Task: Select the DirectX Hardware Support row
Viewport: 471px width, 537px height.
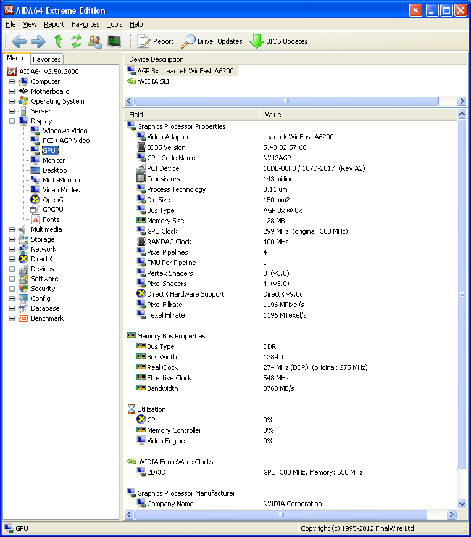Action: (x=290, y=294)
